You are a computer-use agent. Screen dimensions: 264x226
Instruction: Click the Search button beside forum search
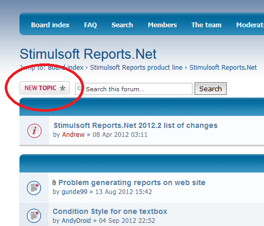click(210, 89)
